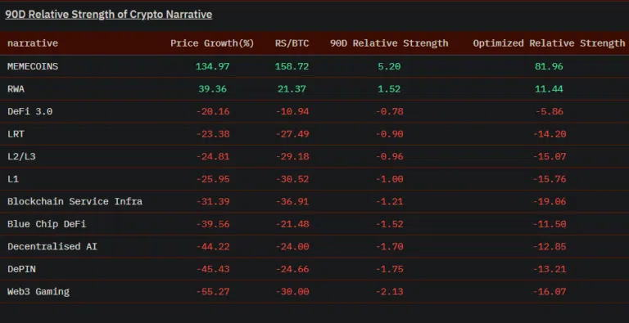
Task: Click Web3 Gaming RS/BTC value -30.00
Action: point(292,292)
